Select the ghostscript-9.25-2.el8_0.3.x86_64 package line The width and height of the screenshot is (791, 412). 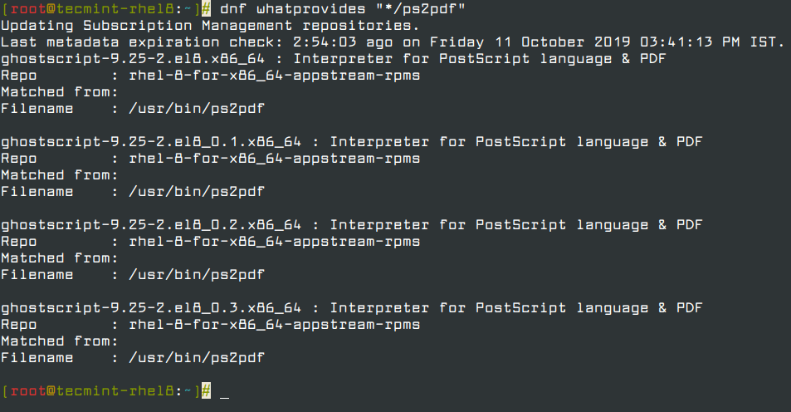pos(352,308)
